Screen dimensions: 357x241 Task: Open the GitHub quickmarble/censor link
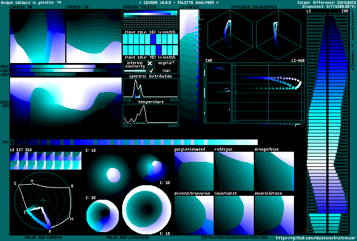[x=315, y=237]
